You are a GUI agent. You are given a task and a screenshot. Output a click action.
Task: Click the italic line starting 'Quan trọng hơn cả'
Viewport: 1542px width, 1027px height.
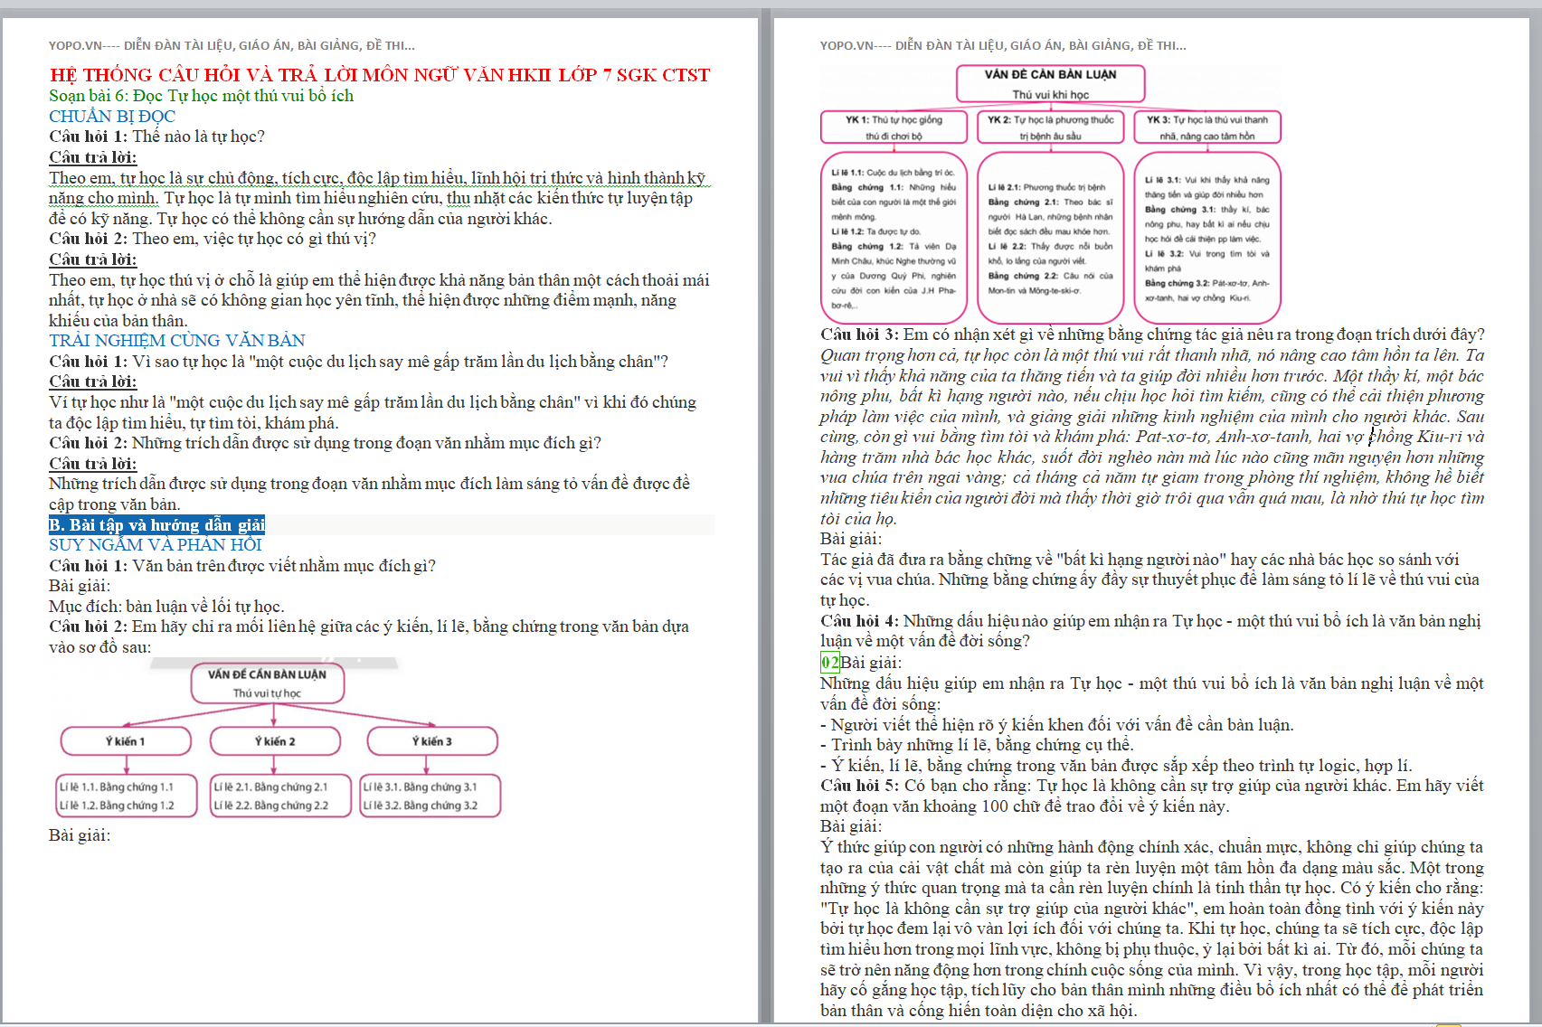click(1152, 355)
